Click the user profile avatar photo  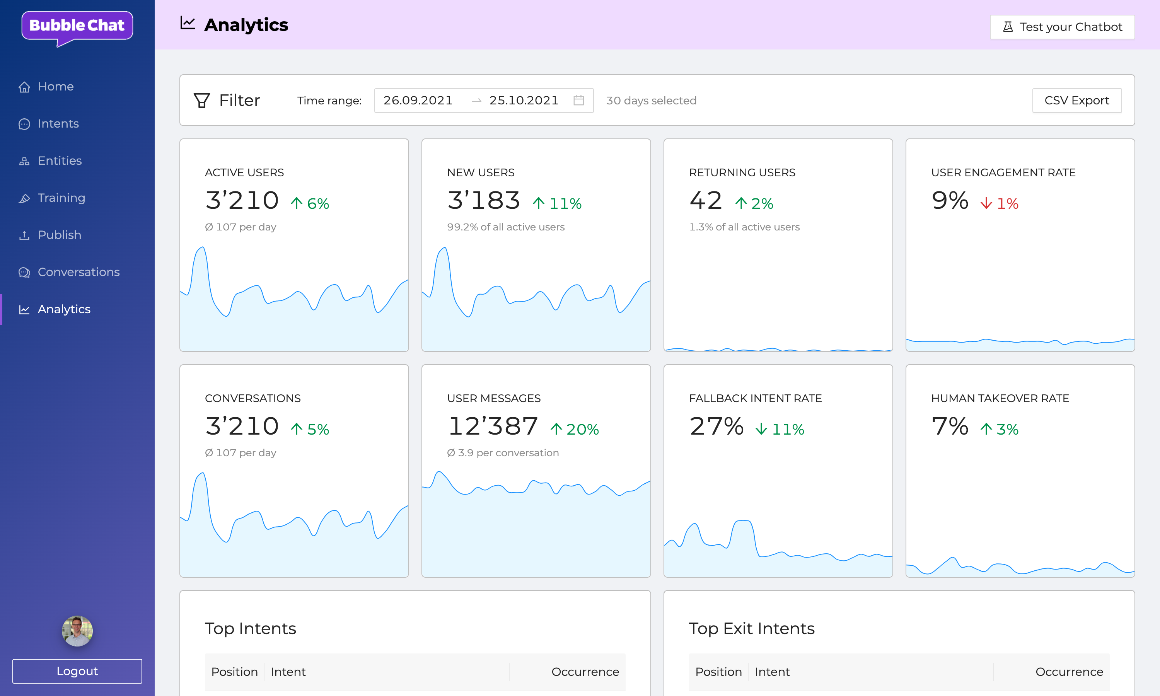(x=77, y=631)
